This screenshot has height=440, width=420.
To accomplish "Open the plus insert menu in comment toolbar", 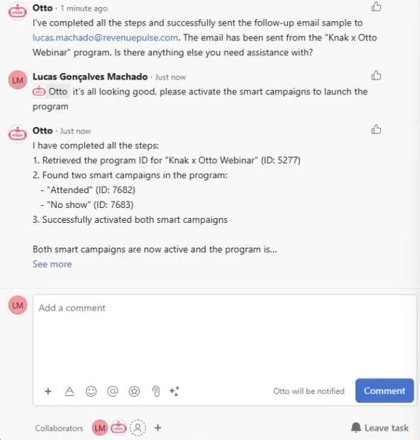I will tap(48, 391).
